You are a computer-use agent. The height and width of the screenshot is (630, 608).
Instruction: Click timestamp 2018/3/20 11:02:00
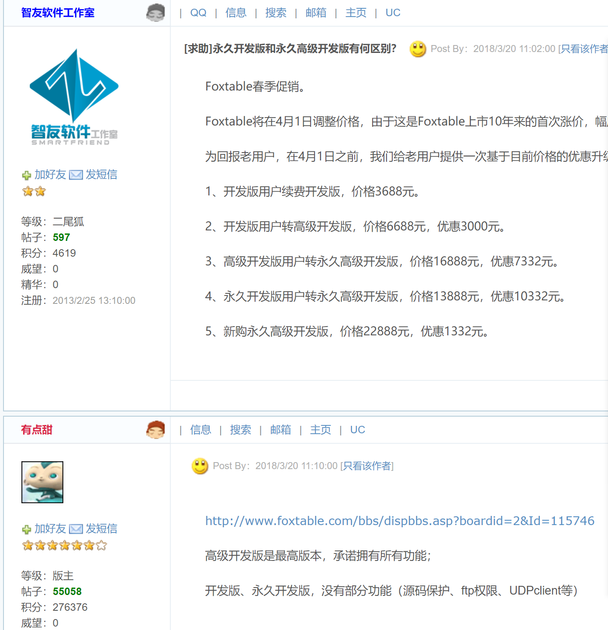coord(514,49)
